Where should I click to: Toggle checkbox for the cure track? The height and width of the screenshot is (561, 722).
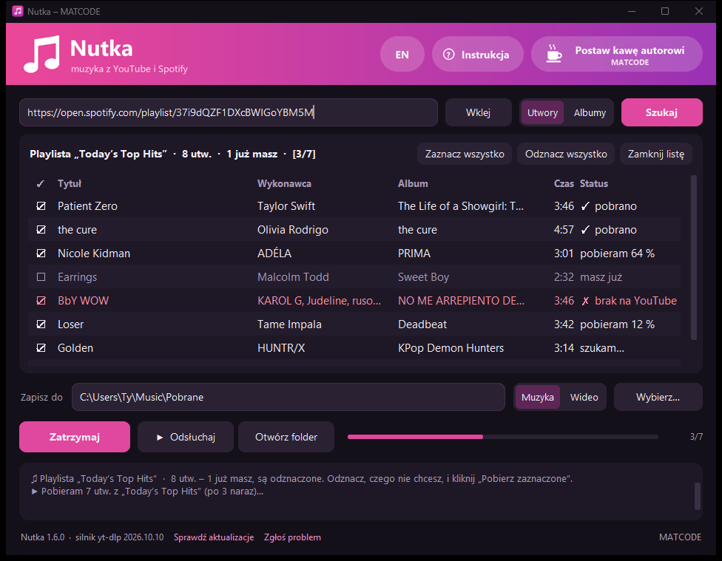click(x=41, y=230)
